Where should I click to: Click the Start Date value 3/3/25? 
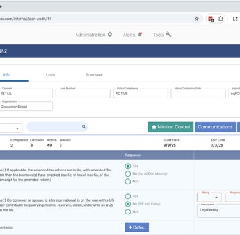[x=170, y=145]
